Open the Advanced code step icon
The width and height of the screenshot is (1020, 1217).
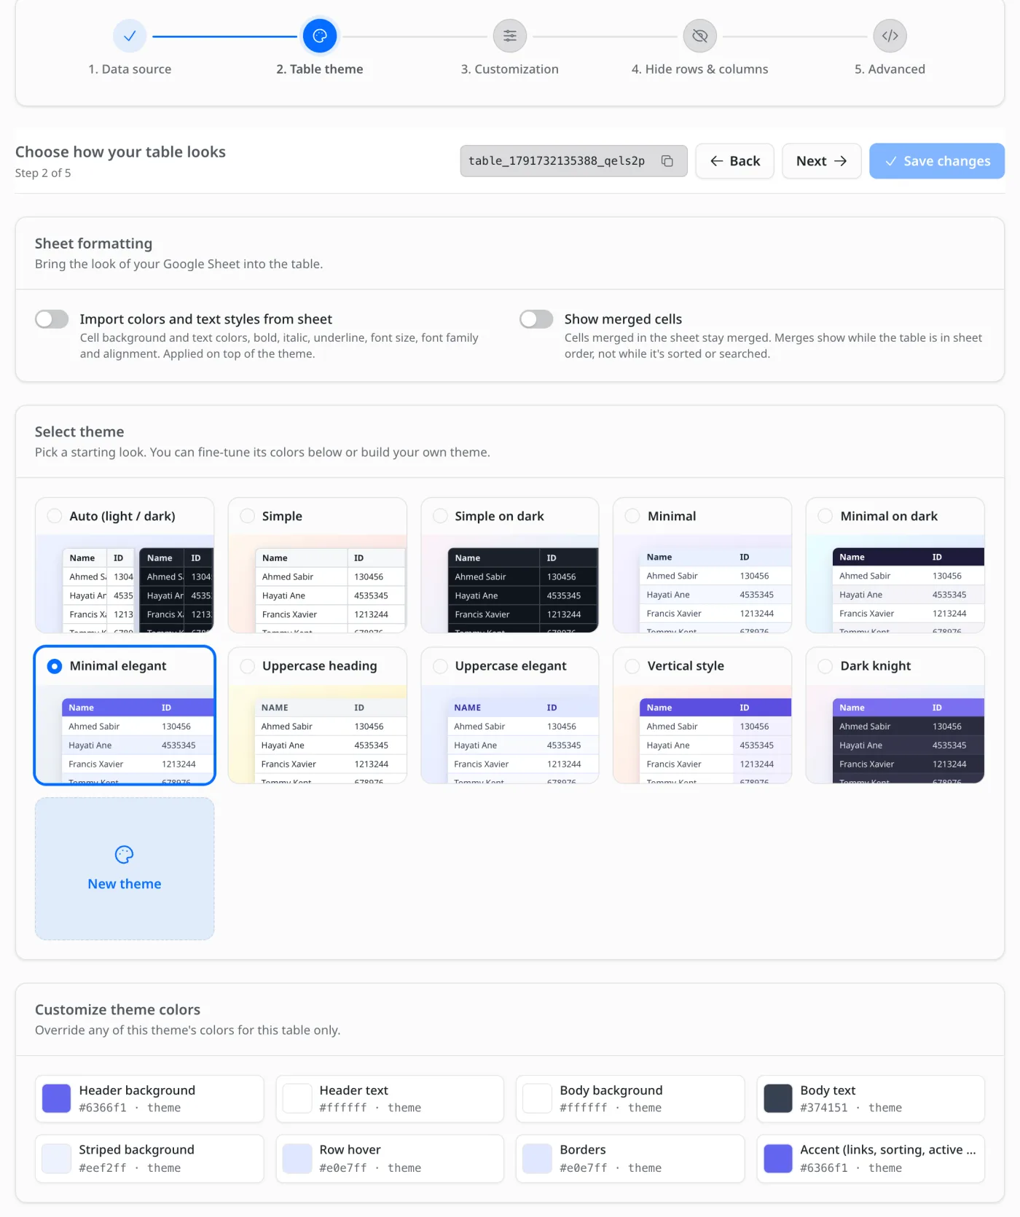(890, 36)
